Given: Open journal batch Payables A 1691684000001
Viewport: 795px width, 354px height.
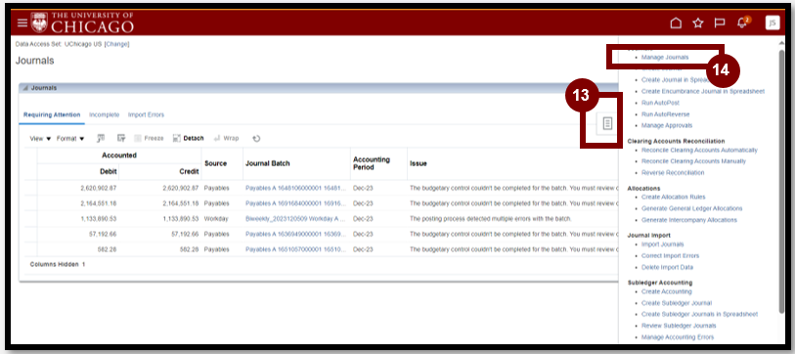Looking at the screenshot, I should click(x=296, y=202).
